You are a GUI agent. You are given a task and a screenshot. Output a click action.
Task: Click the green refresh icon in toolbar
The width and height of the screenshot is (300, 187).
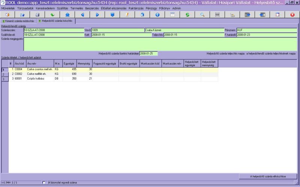[x=187, y=15]
